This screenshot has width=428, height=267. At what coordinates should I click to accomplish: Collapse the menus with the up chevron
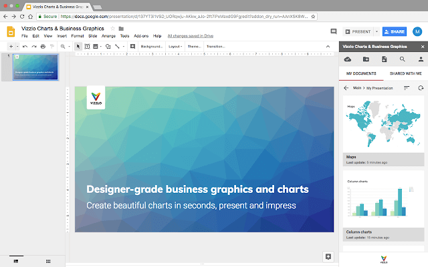coord(328,47)
